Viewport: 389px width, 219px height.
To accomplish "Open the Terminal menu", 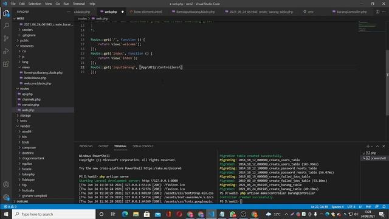I will pos(78,4).
